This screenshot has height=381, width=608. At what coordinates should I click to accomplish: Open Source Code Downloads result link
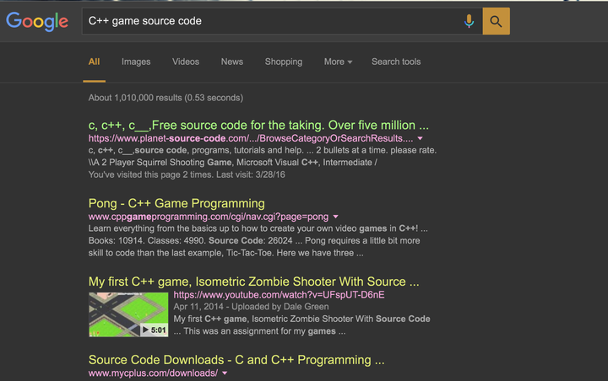pos(236,359)
